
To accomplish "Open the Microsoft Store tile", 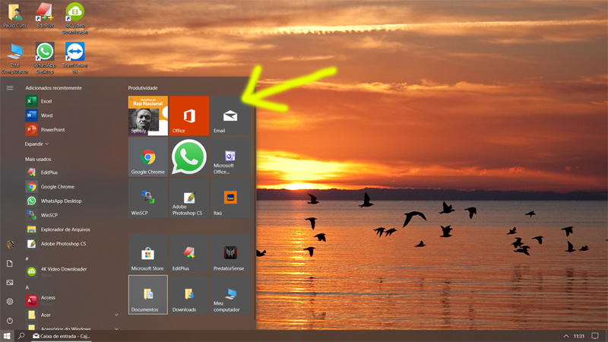I will click(147, 253).
